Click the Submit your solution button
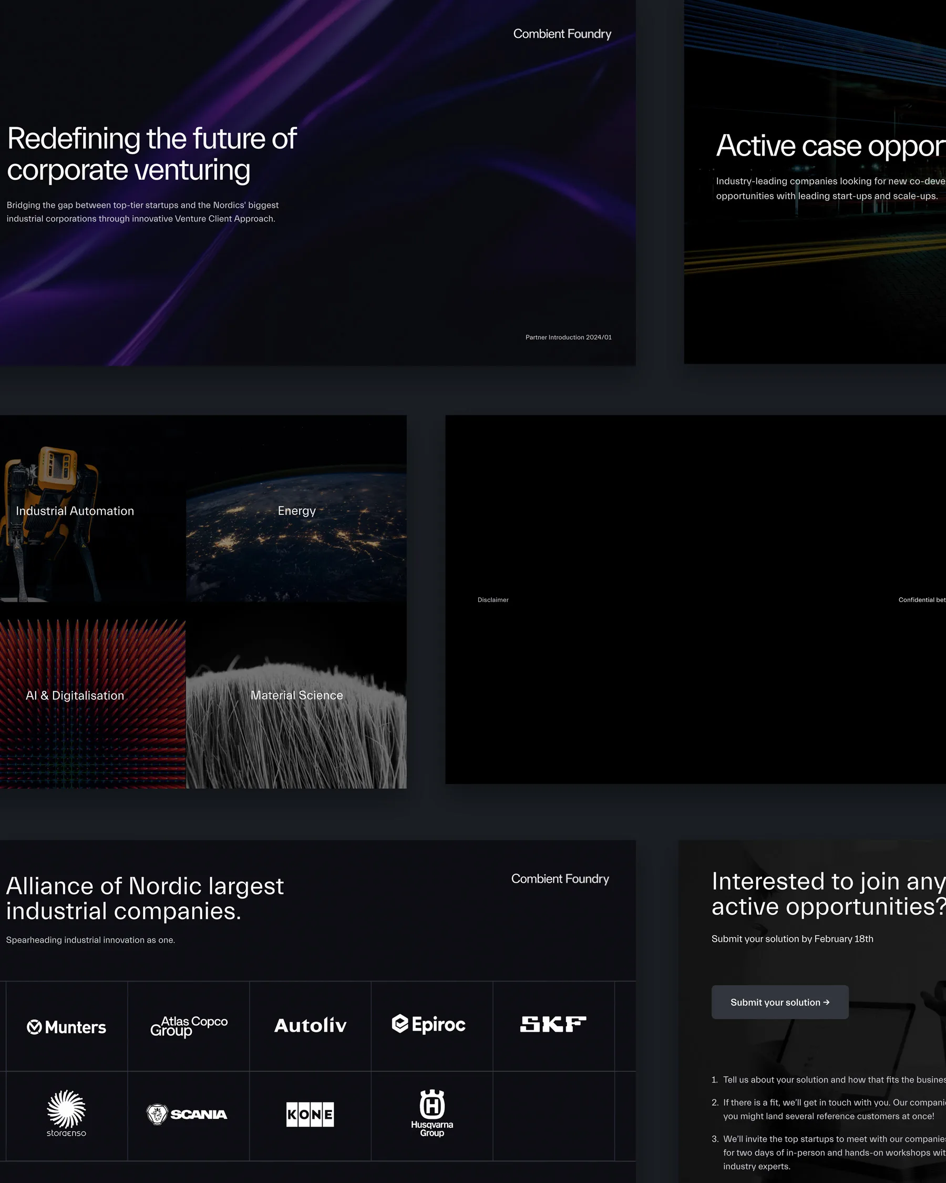 pyautogui.click(x=780, y=1002)
